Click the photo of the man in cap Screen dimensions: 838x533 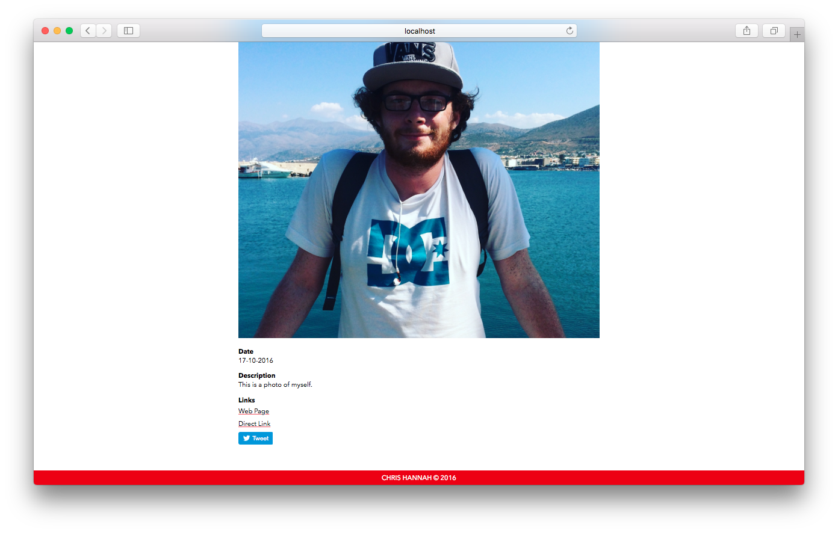419,190
